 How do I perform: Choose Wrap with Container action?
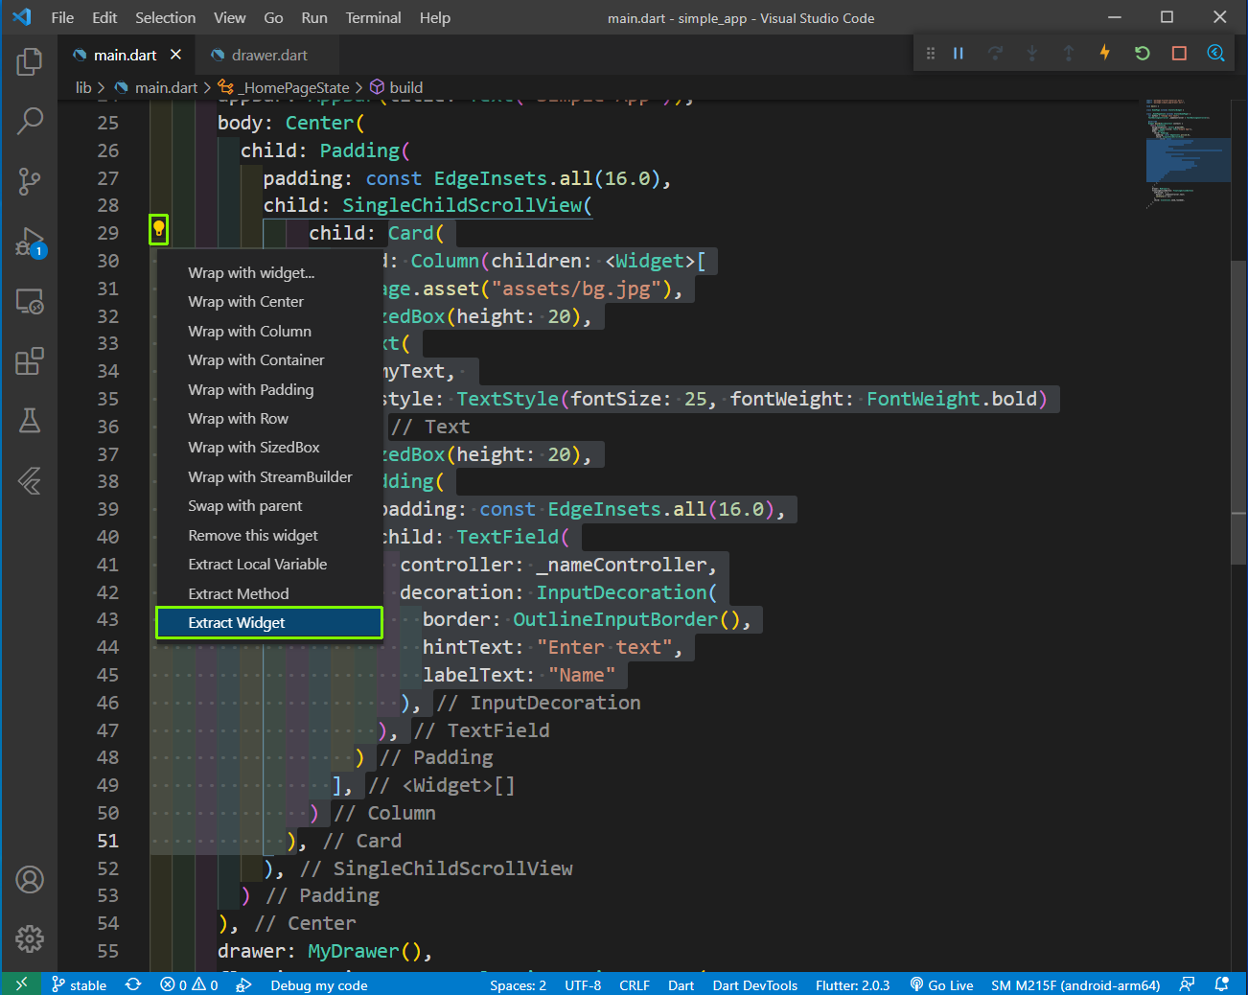269,360
